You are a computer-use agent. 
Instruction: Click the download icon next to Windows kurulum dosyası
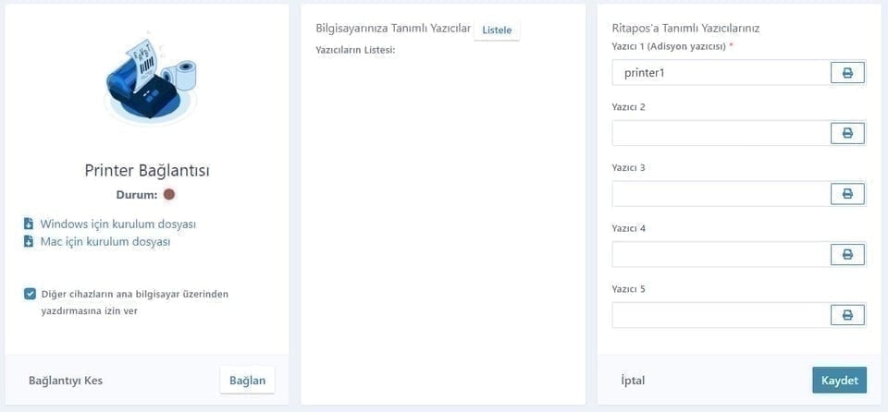(x=29, y=224)
